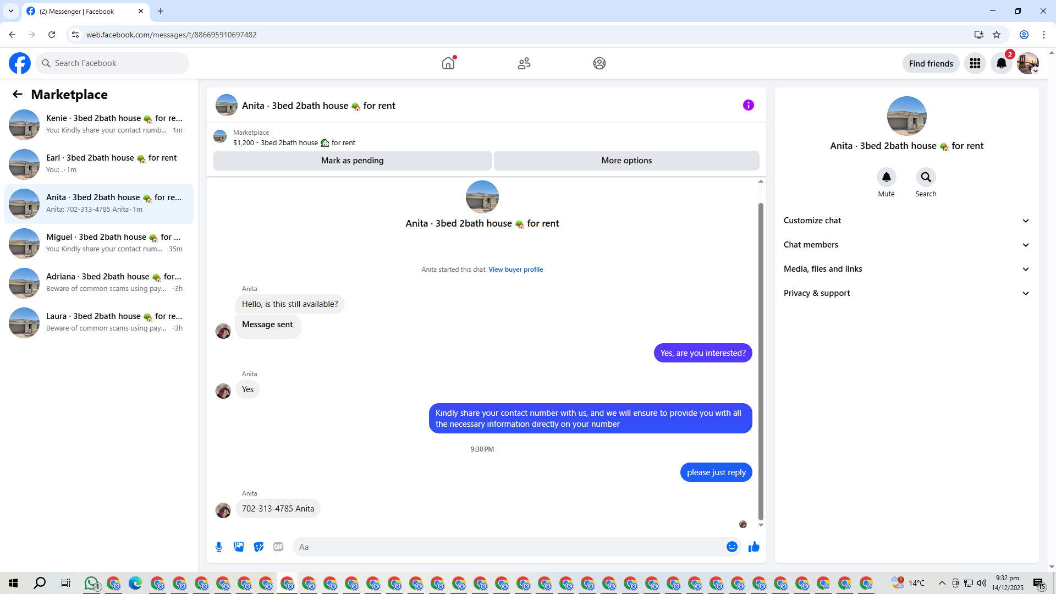Click the Mark as pending button
This screenshot has width=1056, height=594.
(x=352, y=161)
